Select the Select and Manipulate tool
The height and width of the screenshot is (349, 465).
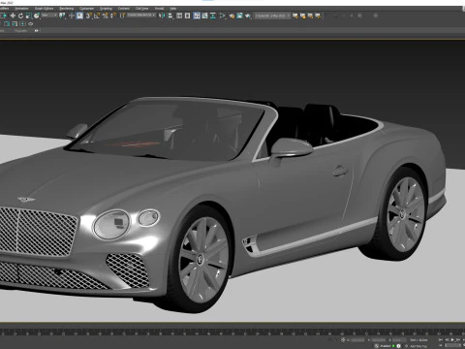pos(72,16)
